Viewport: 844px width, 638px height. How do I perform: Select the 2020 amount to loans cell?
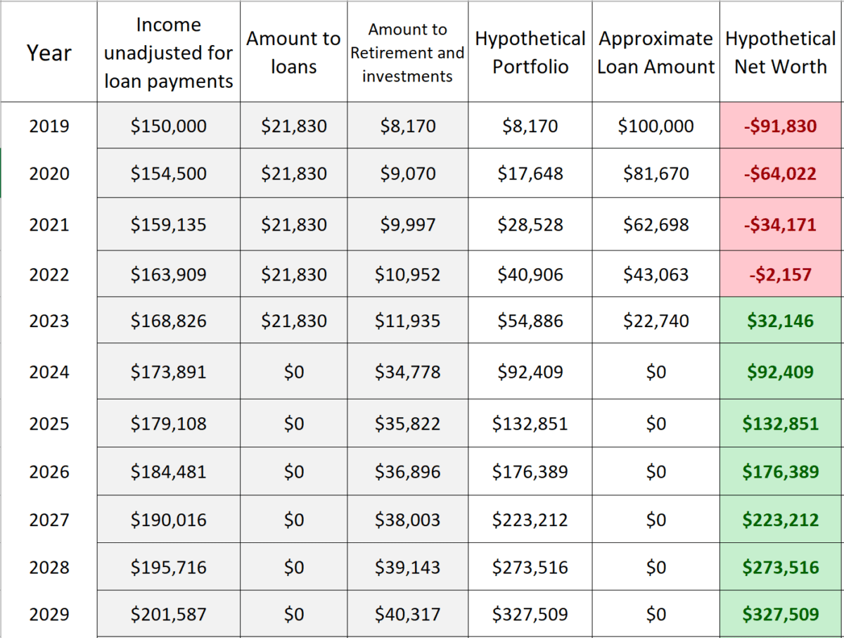tap(293, 173)
